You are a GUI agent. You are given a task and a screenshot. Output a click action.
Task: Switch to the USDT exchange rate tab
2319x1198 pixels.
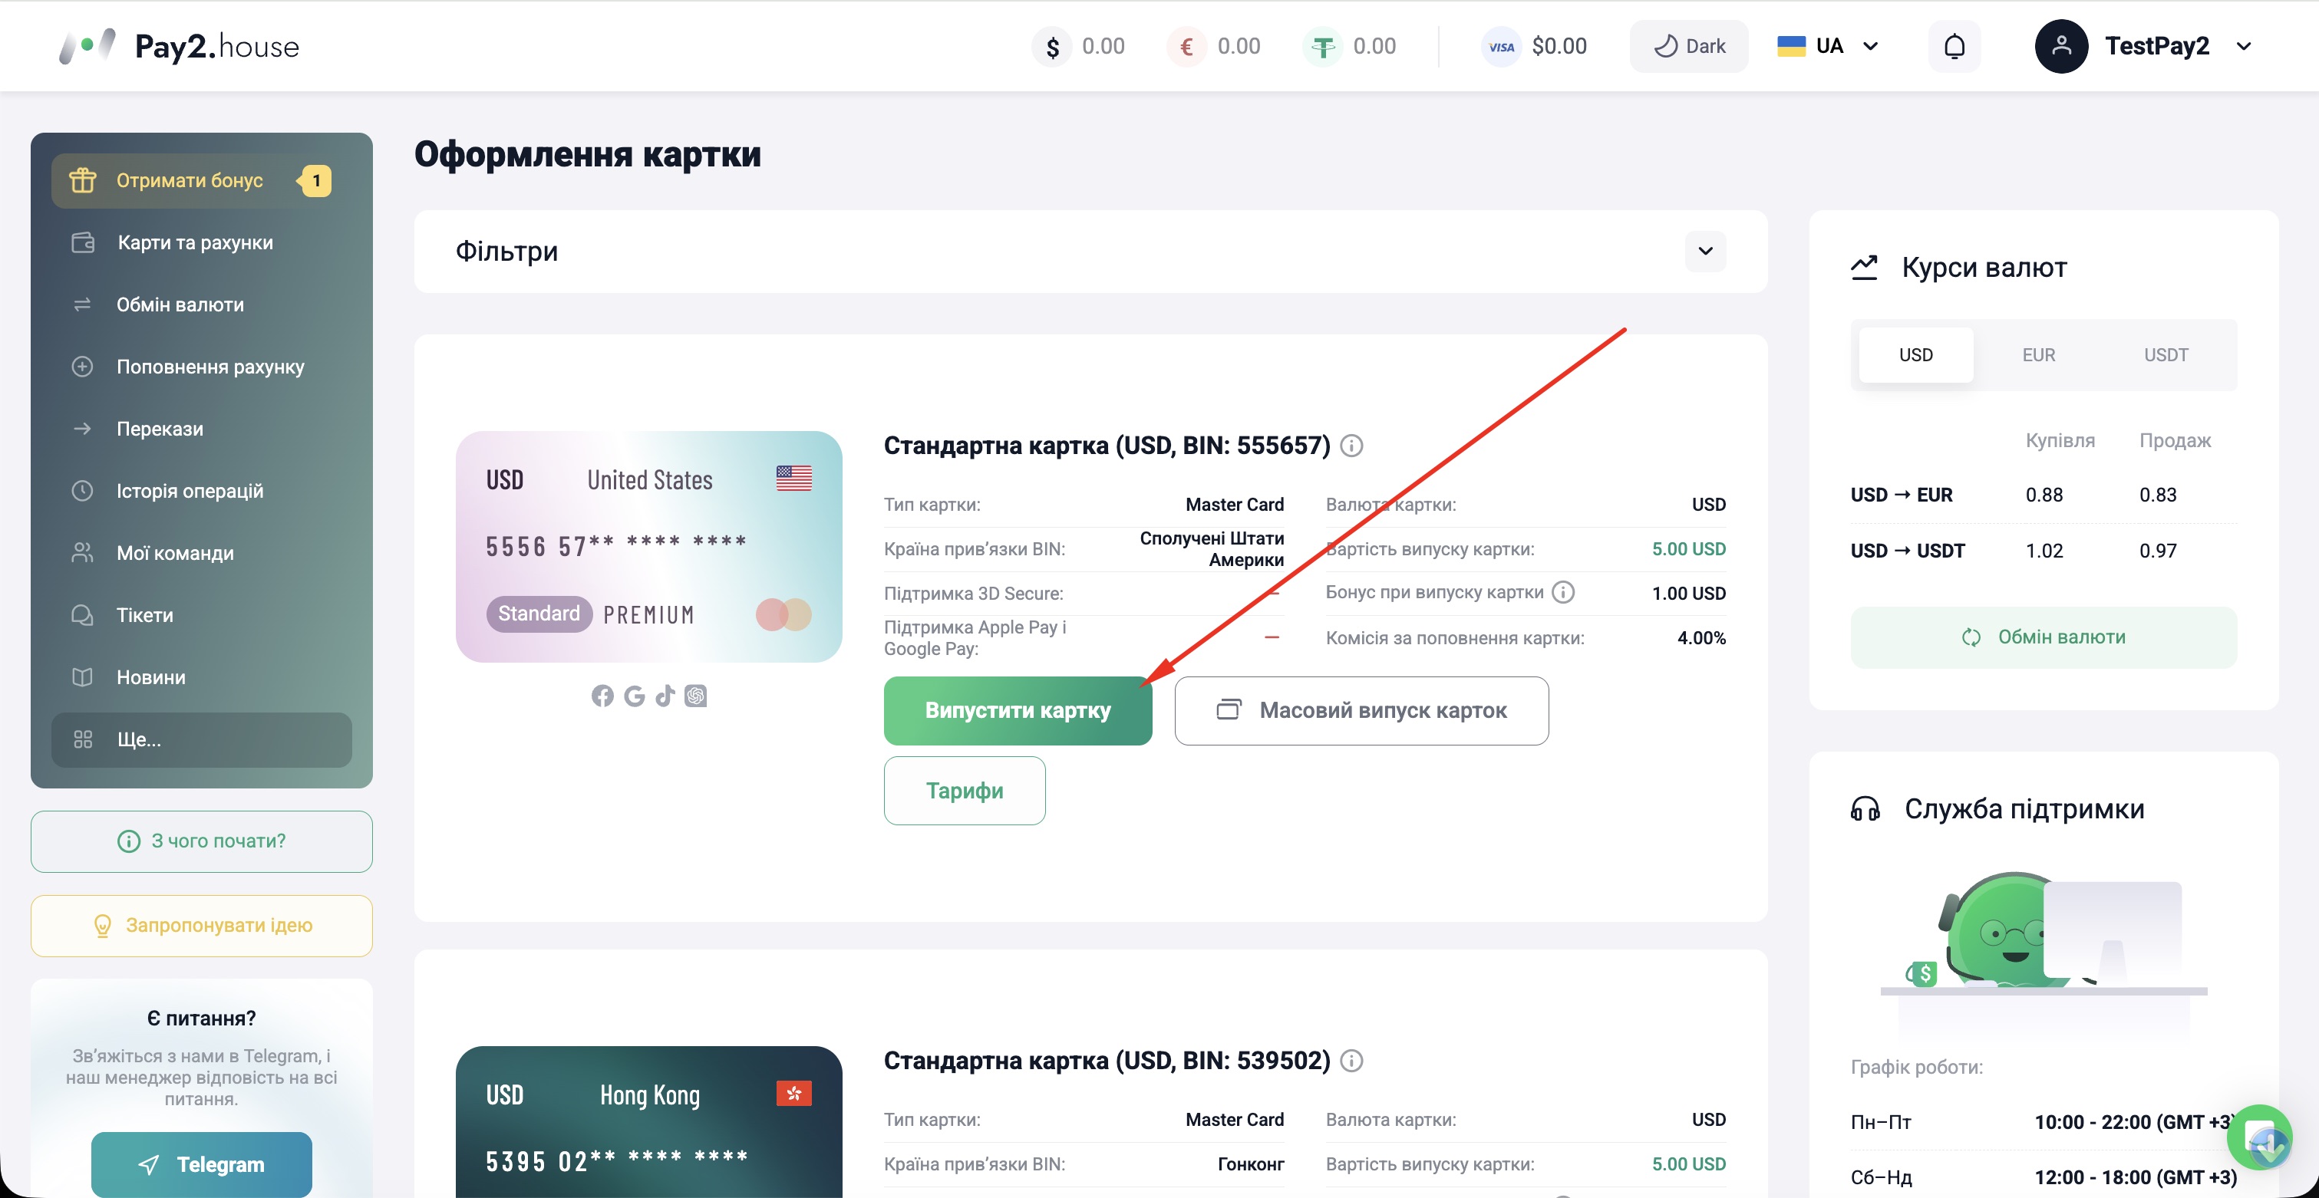point(2166,356)
